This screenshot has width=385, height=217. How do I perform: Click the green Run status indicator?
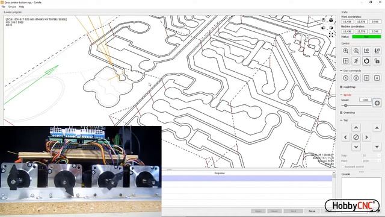[x=366, y=37]
